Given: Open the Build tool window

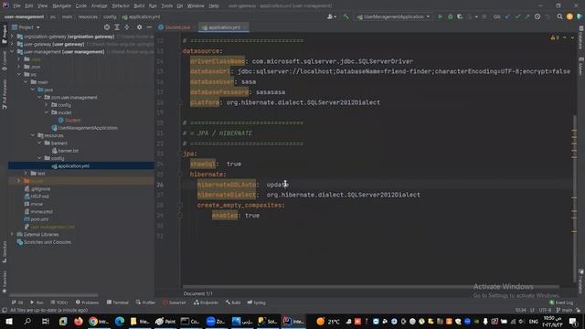Looking at the screenshot, I should 233,302.
